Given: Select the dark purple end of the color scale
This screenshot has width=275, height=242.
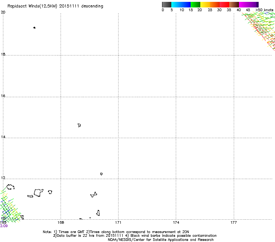Looking at the screenshot, I should (x=258, y=4).
